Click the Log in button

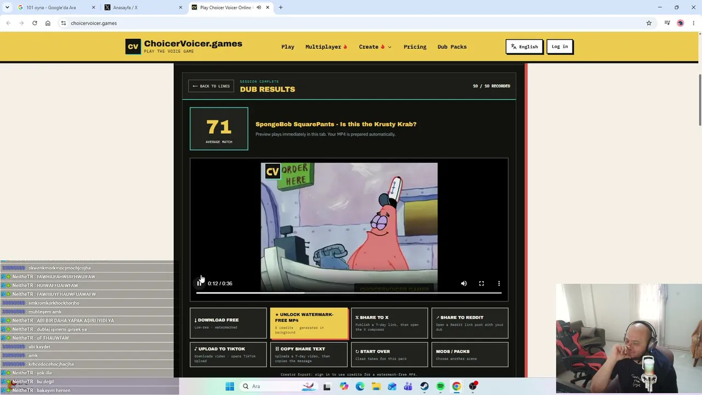click(560, 47)
